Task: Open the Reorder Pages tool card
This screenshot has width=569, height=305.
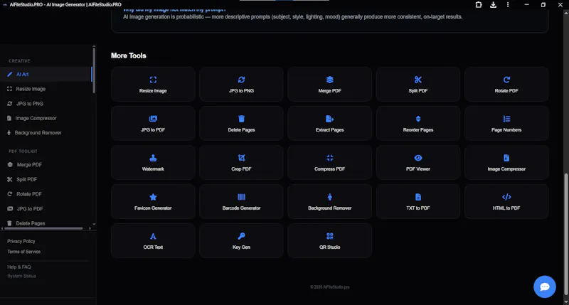Action: click(x=418, y=123)
